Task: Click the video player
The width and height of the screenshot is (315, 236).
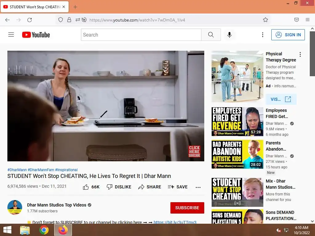Action: click(x=106, y=106)
